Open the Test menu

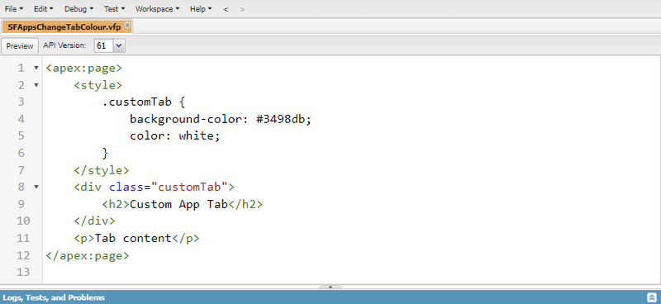click(114, 9)
